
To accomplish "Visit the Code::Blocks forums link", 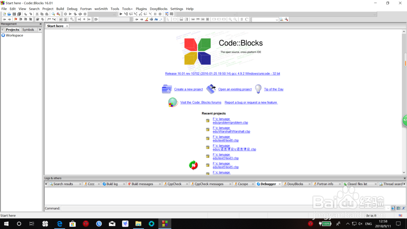I will pyautogui.click(x=201, y=103).
